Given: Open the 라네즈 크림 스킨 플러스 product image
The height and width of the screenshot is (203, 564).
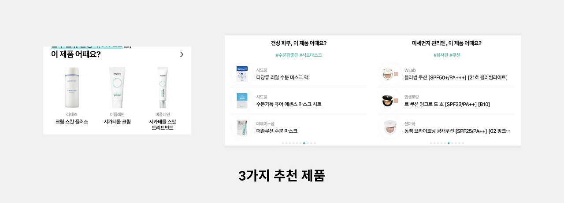Looking at the screenshot, I should pyautogui.click(x=72, y=87).
